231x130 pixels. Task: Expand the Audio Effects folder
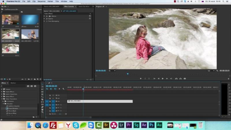[x=2, y=91]
